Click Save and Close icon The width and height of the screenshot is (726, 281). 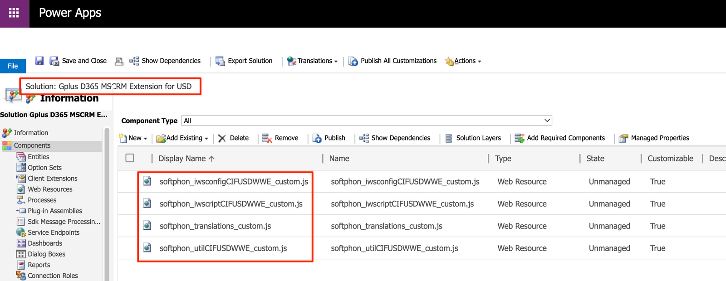click(x=54, y=61)
